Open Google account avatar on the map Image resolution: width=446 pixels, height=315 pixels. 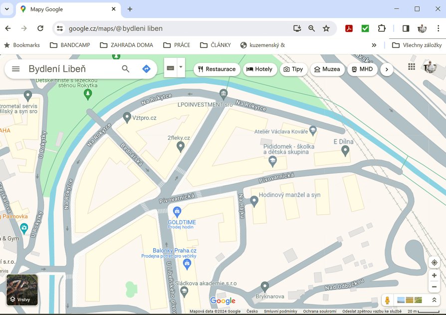(x=430, y=67)
